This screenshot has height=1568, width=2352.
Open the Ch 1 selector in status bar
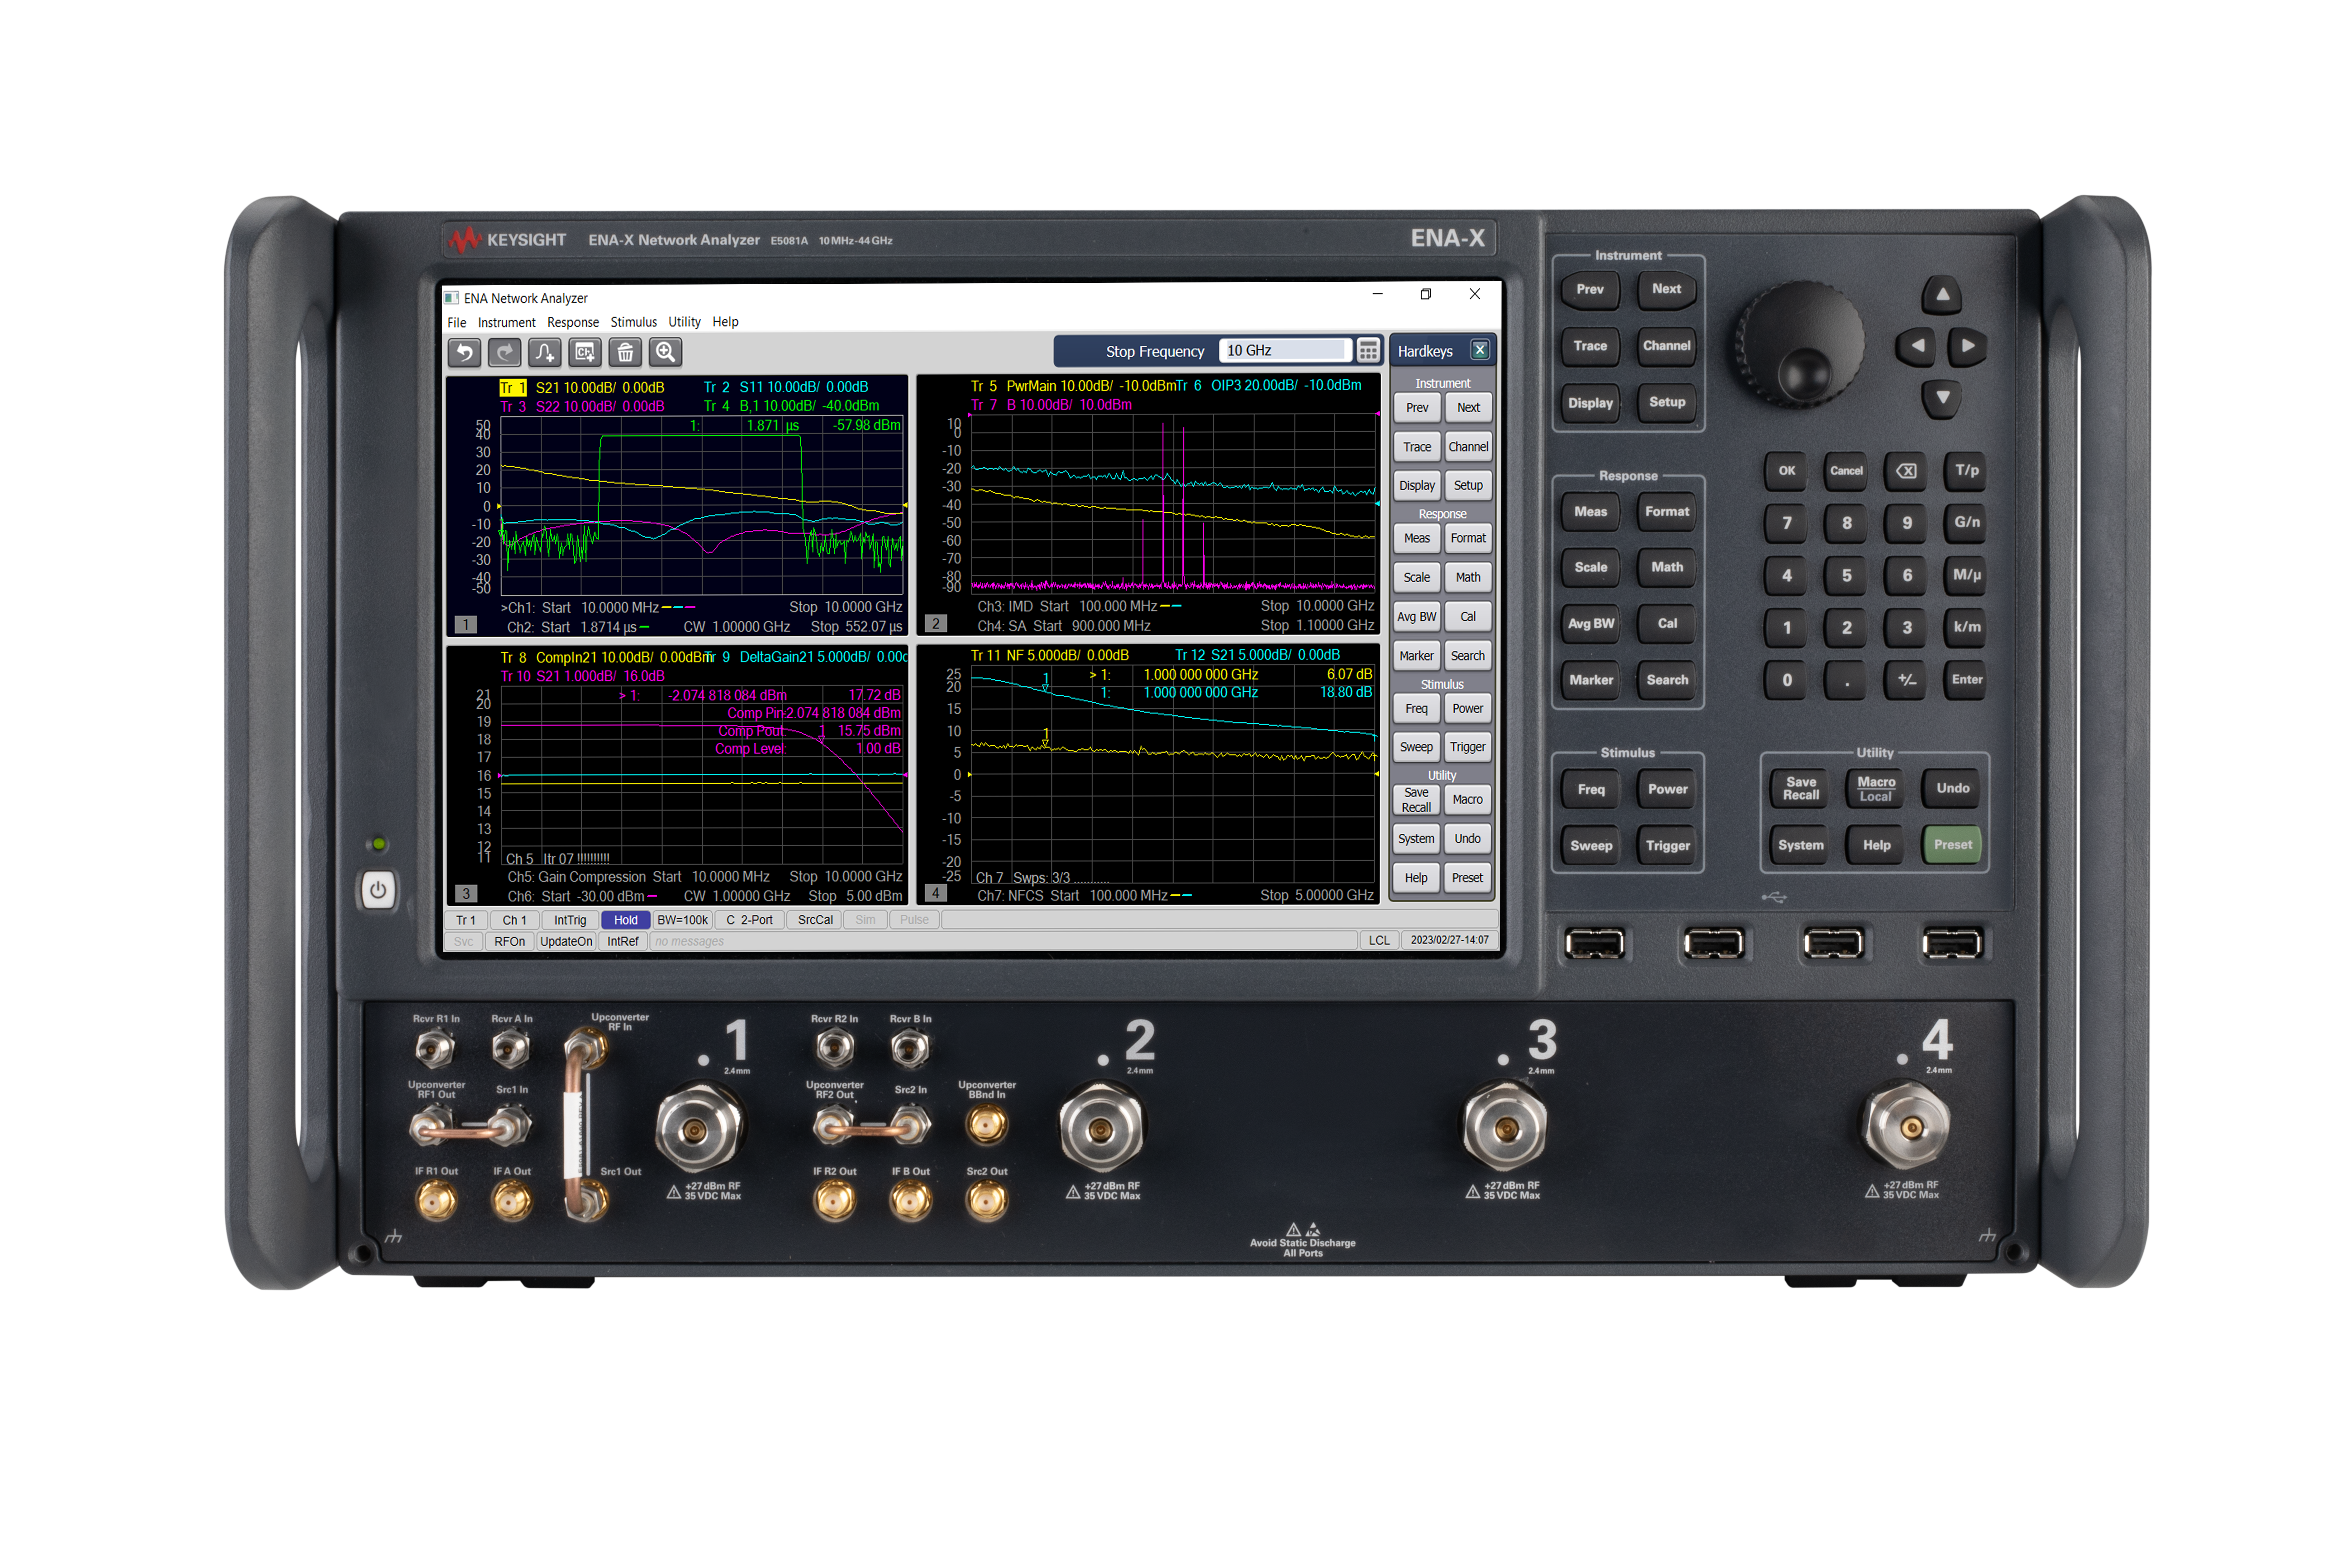tap(514, 920)
